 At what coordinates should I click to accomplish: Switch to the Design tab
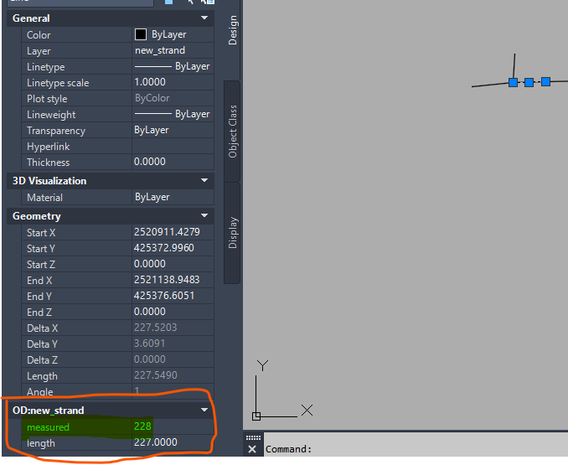pyautogui.click(x=233, y=30)
